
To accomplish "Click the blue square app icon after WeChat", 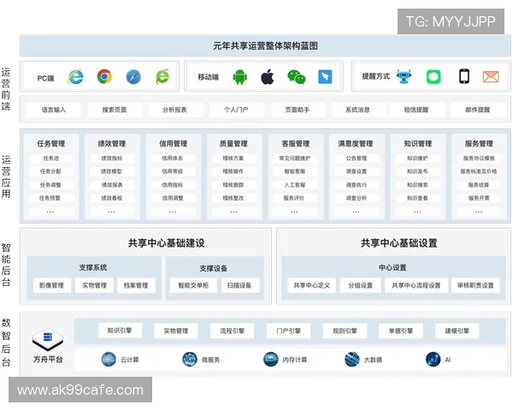I will [x=325, y=77].
